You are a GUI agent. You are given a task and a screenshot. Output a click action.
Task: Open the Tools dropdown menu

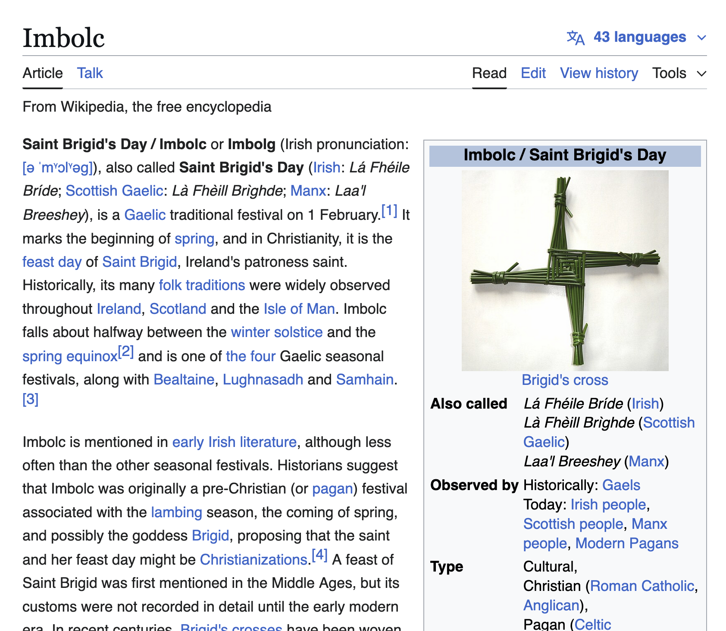(x=679, y=73)
